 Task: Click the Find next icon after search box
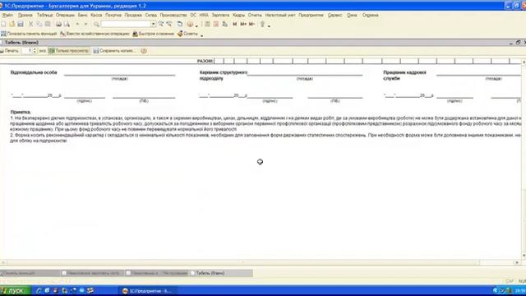coord(161,24)
